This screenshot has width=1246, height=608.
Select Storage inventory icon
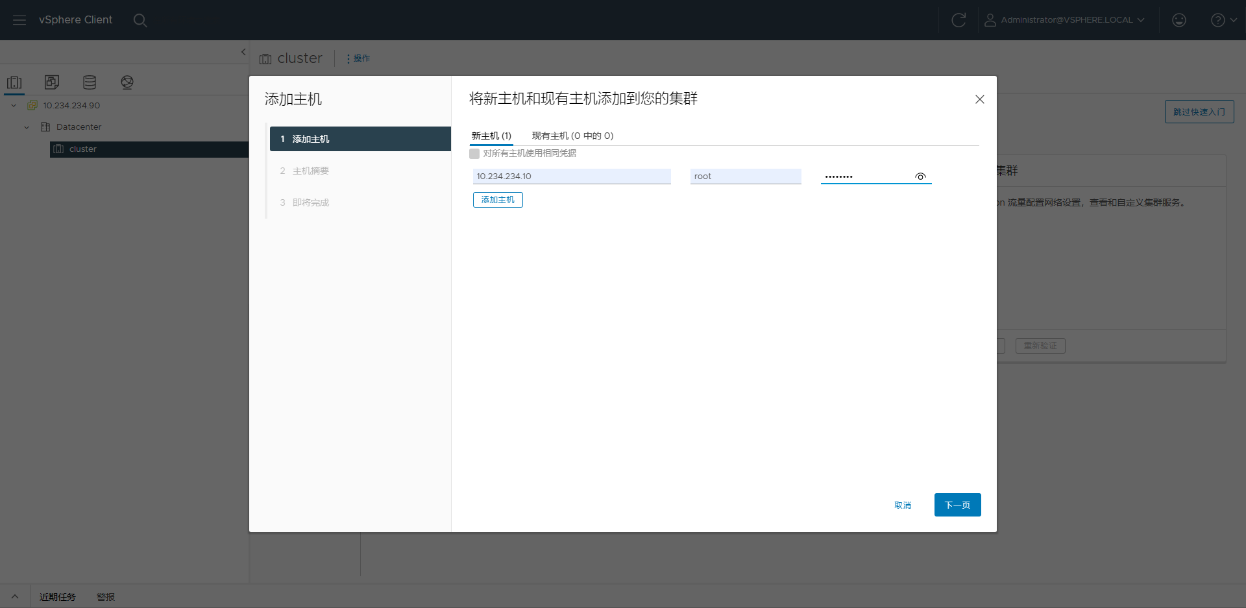click(90, 82)
